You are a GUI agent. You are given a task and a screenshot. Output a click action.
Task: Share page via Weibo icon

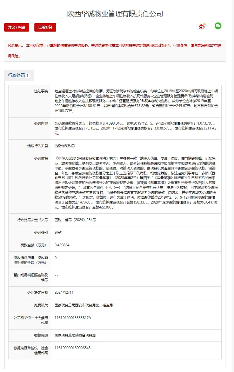(202, 26)
